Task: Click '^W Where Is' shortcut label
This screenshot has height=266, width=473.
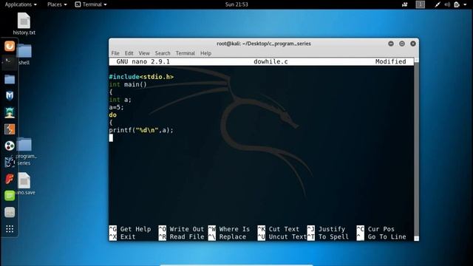Action: (229, 229)
